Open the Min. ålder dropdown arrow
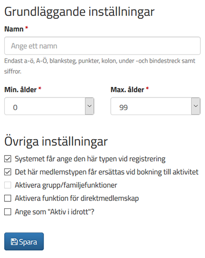This screenshot has width=205, height=258. pos(90,106)
